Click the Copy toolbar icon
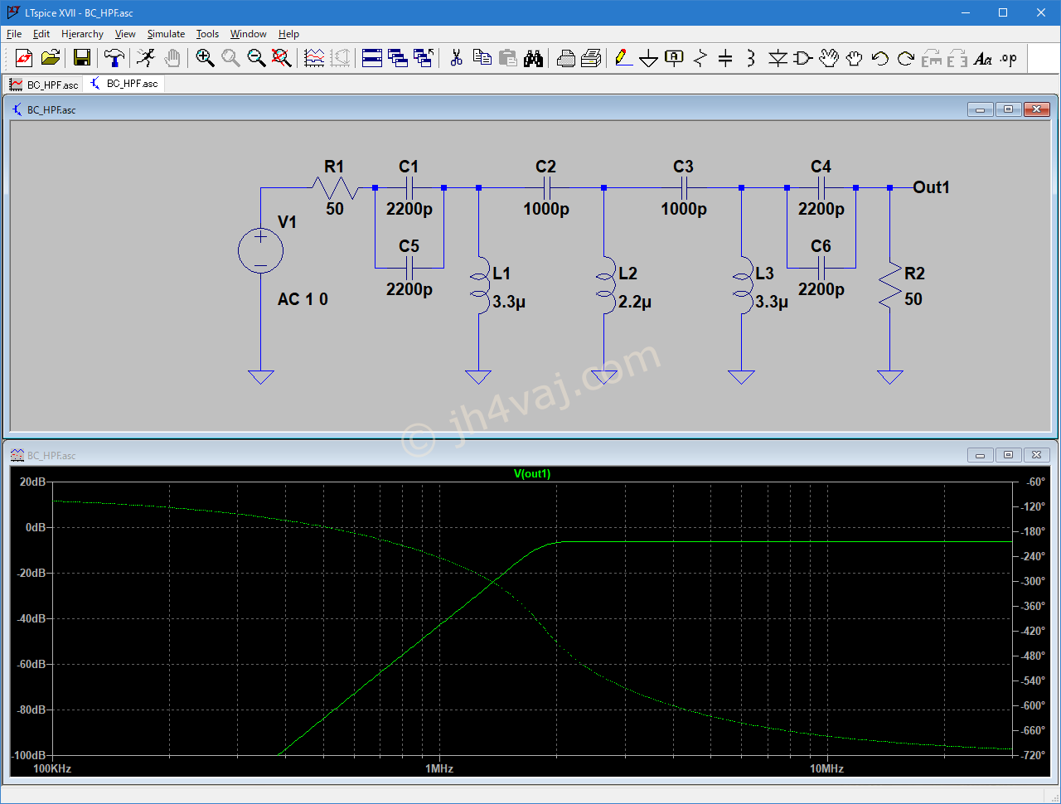 482,58
